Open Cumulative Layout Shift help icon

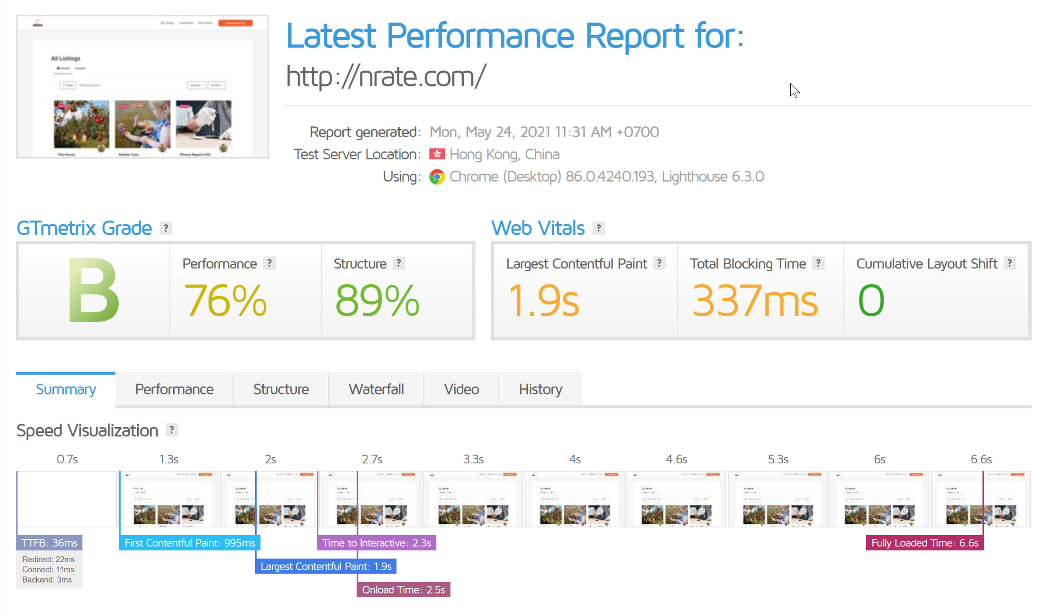point(1009,263)
